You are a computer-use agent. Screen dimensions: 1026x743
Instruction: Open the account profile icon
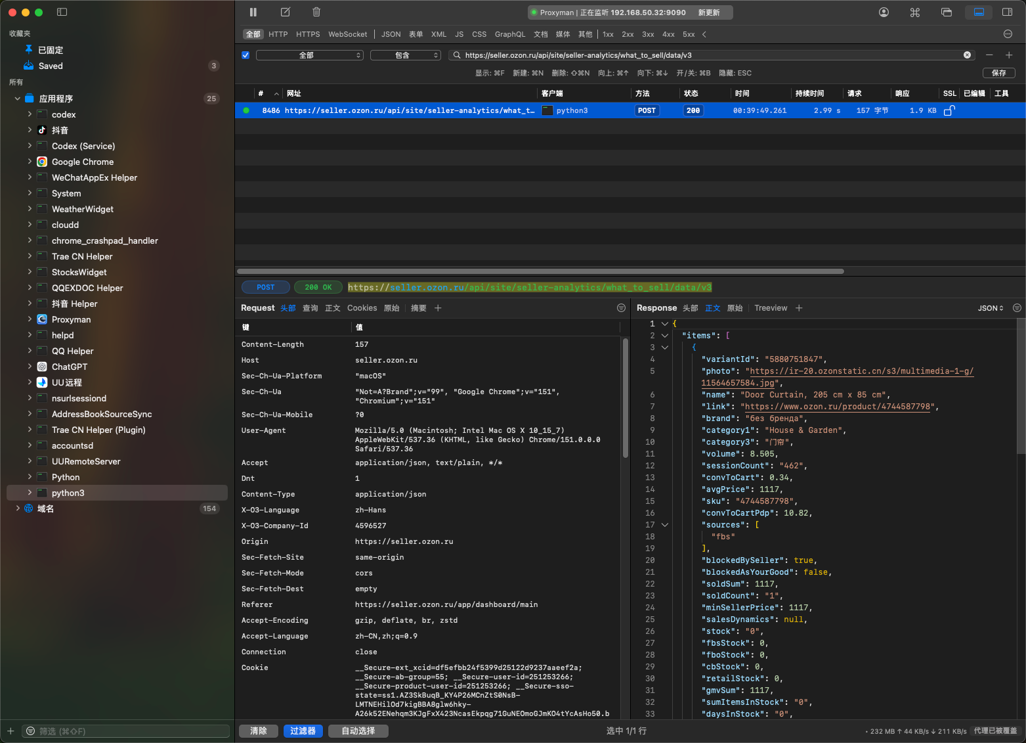click(x=884, y=12)
